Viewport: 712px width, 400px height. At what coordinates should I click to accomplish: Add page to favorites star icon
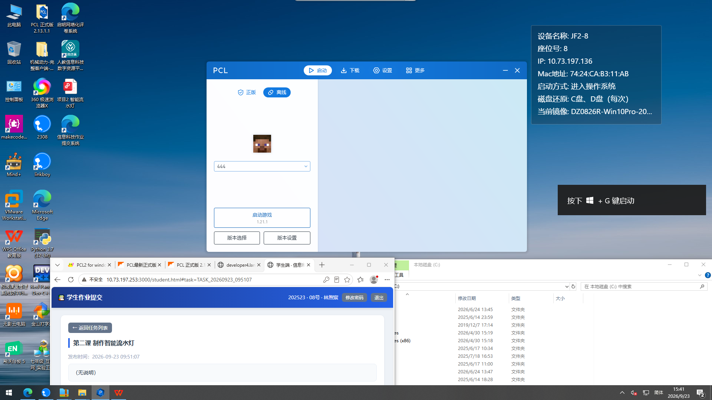347,280
